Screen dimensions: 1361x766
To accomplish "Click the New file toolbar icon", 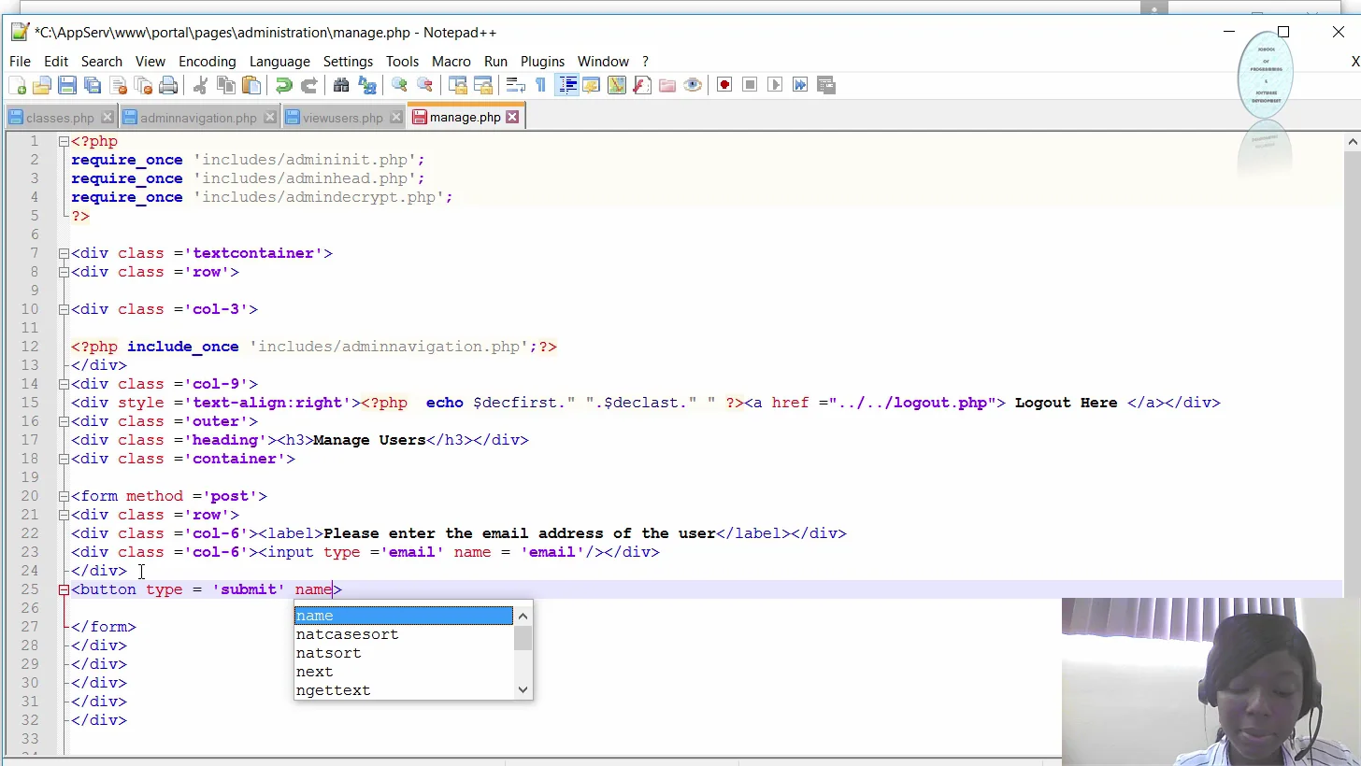I will tap(17, 85).
